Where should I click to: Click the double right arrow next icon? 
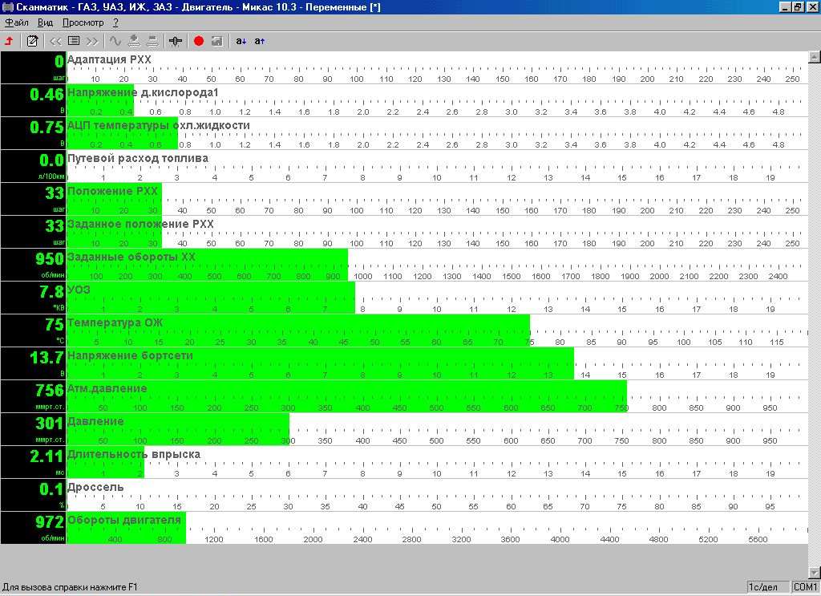[92, 41]
